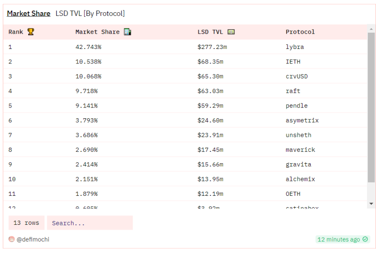Click the building icon beside Market Share header

pos(127,32)
